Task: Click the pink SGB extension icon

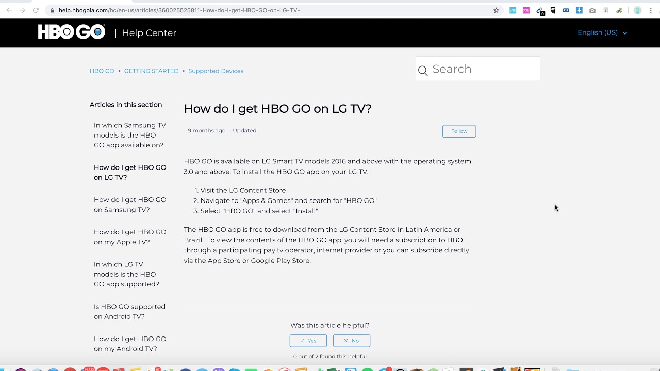Action: coord(526,10)
